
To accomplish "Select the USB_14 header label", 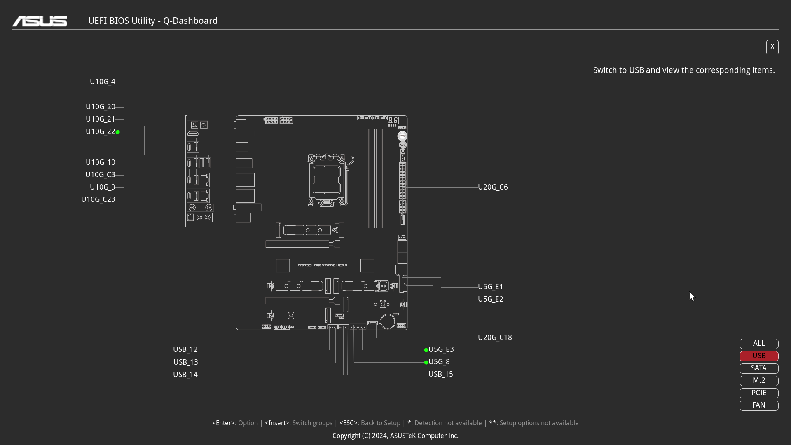I will [x=185, y=375].
